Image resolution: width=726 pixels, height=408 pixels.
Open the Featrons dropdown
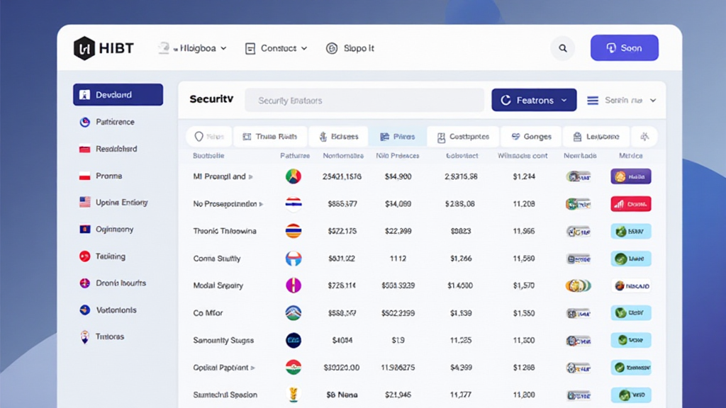pyautogui.click(x=534, y=101)
